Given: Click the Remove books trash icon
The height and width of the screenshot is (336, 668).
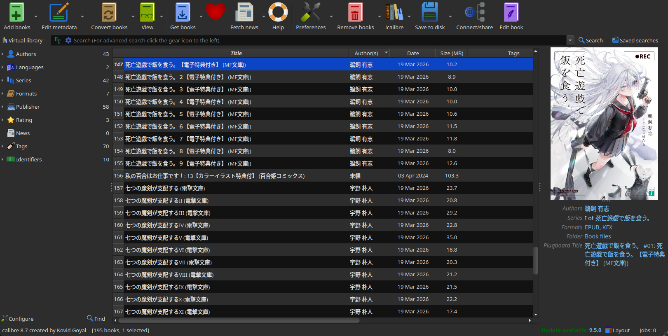Looking at the screenshot, I should tap(355, 12).
